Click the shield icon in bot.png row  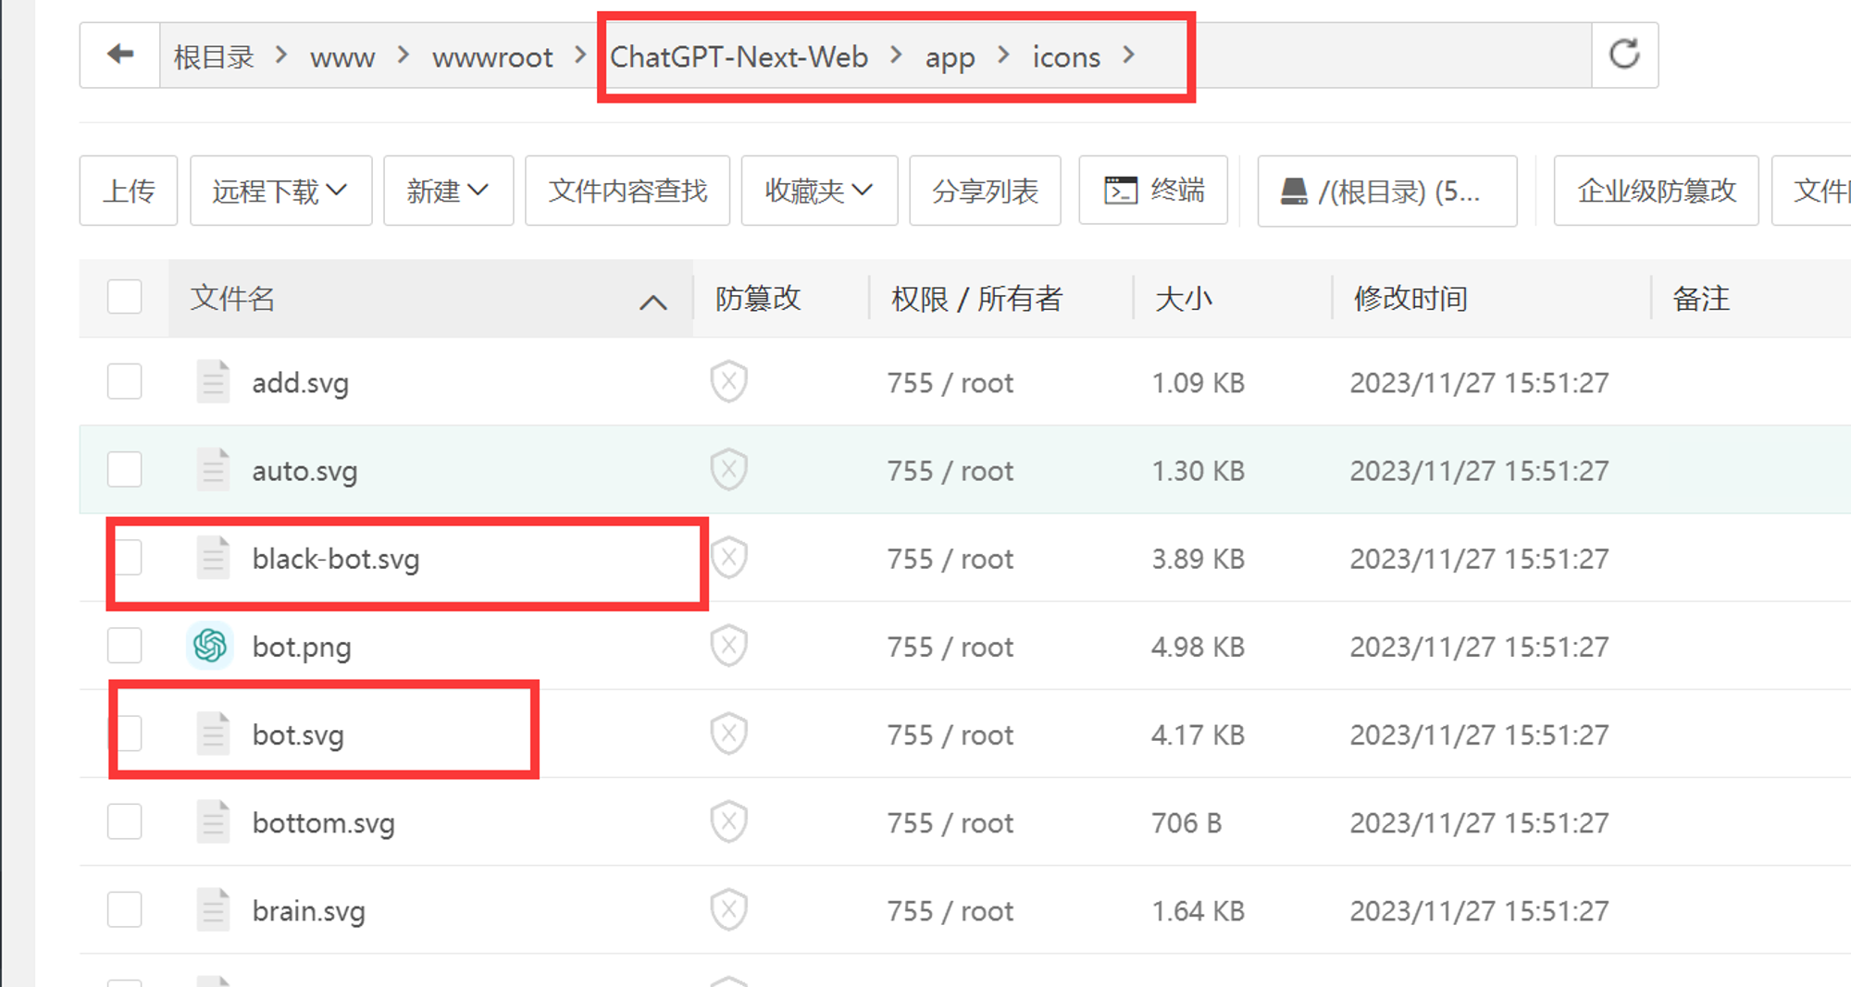(x=729, y=646)
